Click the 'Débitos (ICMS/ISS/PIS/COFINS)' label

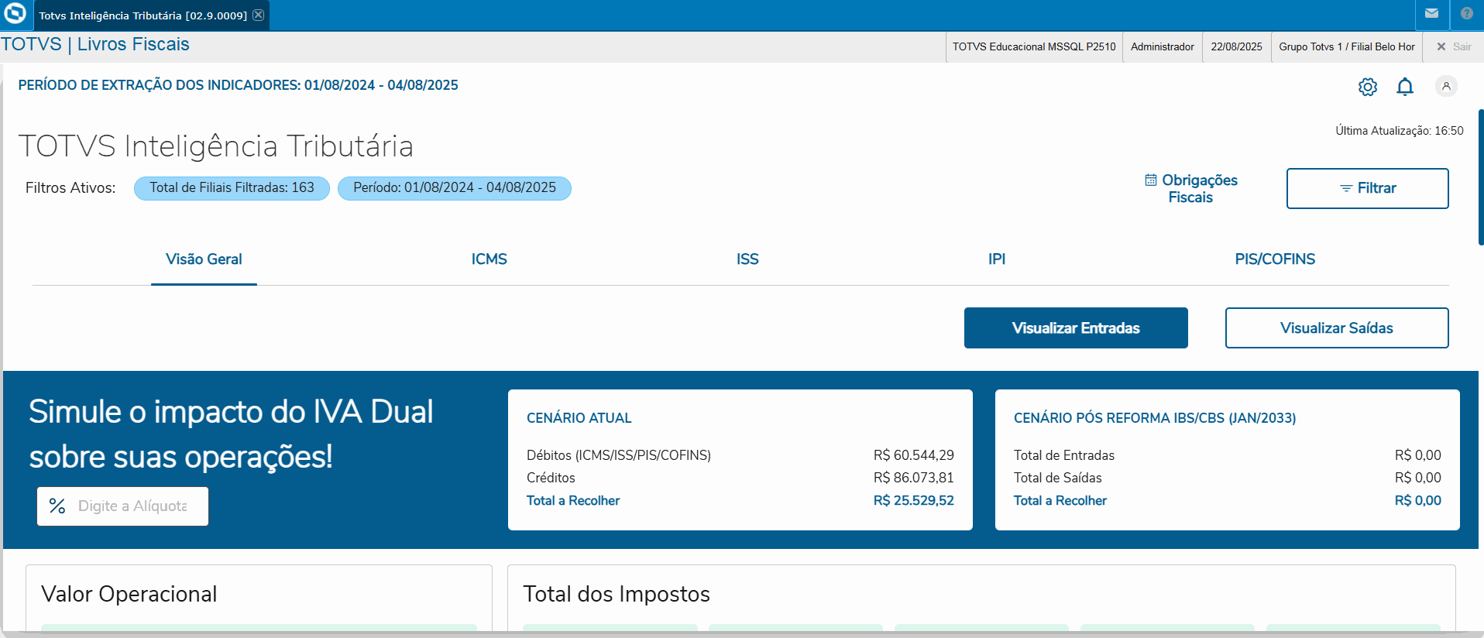point(619,455)
